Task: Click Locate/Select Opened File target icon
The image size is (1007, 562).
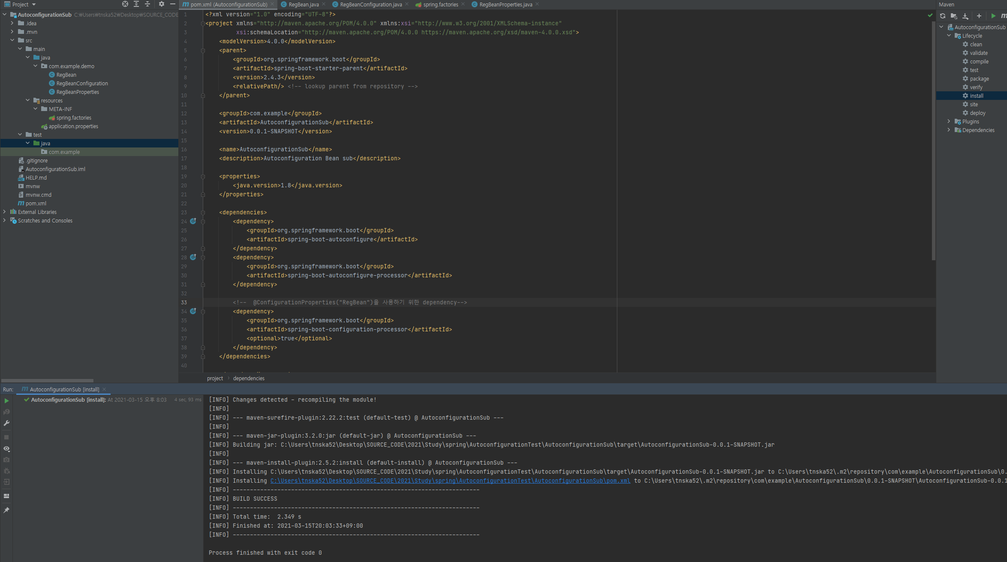Action: coord(125,4)
